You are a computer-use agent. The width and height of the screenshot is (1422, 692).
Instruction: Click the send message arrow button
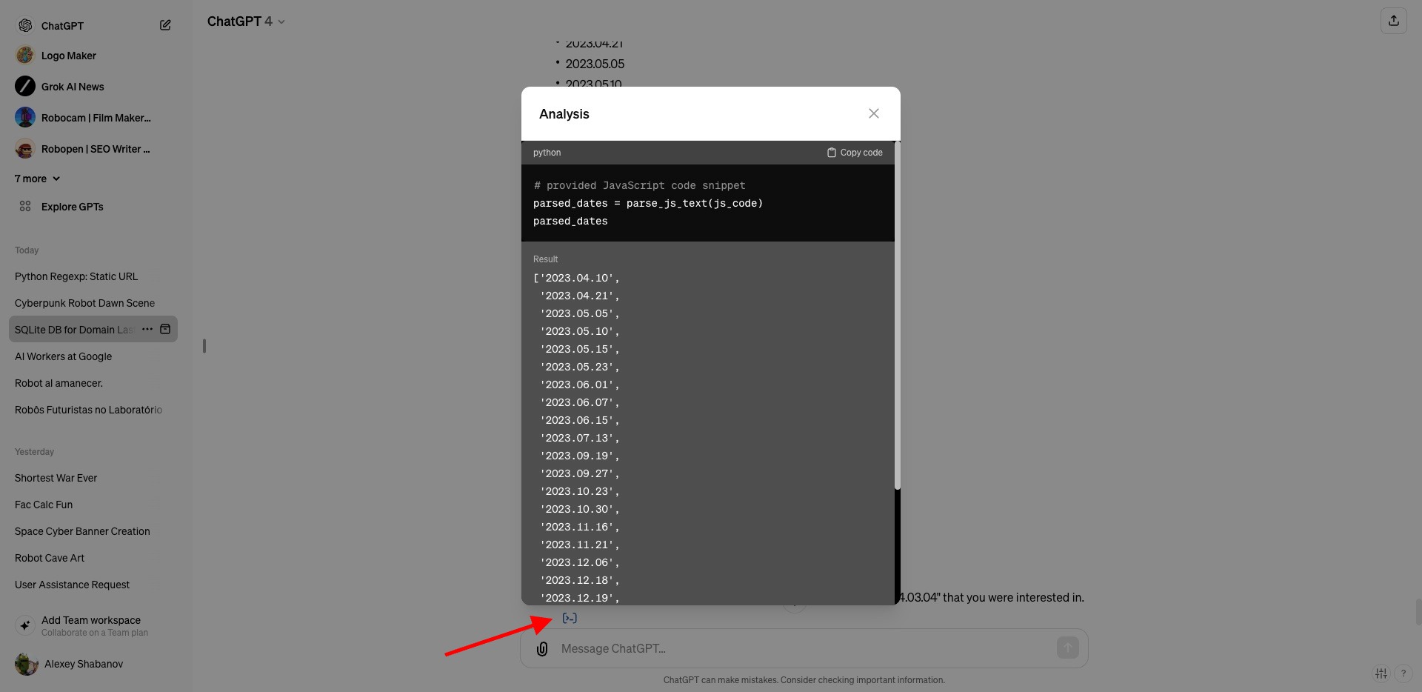(1067, 648)
